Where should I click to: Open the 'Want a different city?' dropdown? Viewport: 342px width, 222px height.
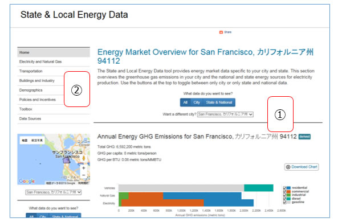tap(225, 114)
